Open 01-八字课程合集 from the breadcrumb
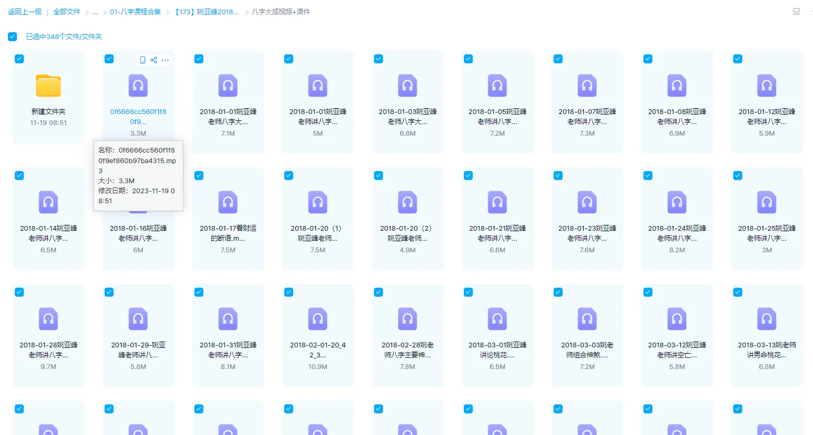The image size is (813, 435). [135, 11]
